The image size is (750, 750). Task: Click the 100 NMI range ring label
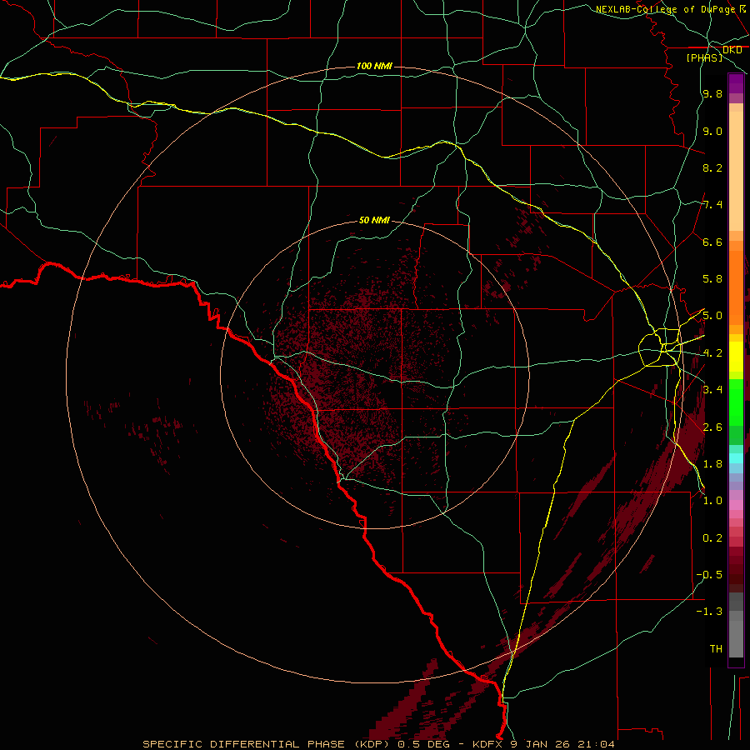(374, 66)
